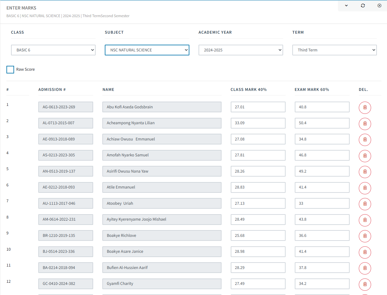This screenshot has height=295, width=387.
Task: Edit exam mark 49.2 for Asirifi Owusu
Action: (322, 171)
